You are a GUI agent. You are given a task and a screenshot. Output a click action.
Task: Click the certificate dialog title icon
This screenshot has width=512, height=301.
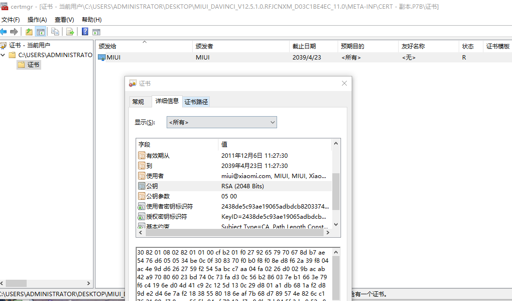(x=133, y=84)
